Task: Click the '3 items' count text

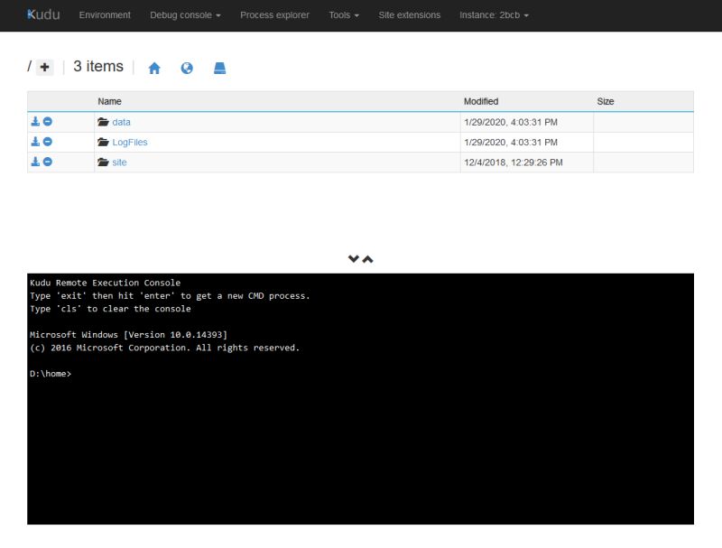Action: [98, 66]
